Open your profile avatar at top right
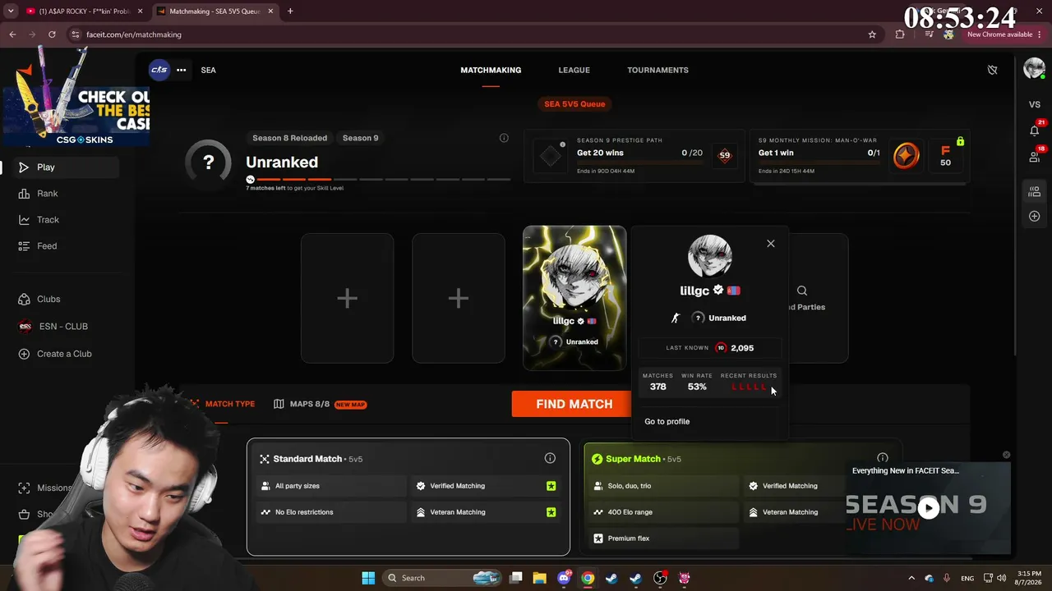This screenshot has width=1052, height=591. 1034,69
